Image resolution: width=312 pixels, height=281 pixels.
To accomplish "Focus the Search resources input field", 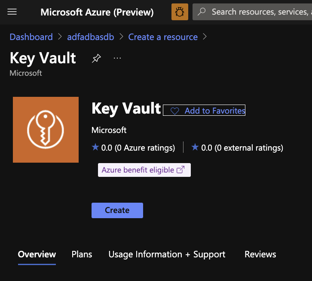I will (x=252, y=12).
